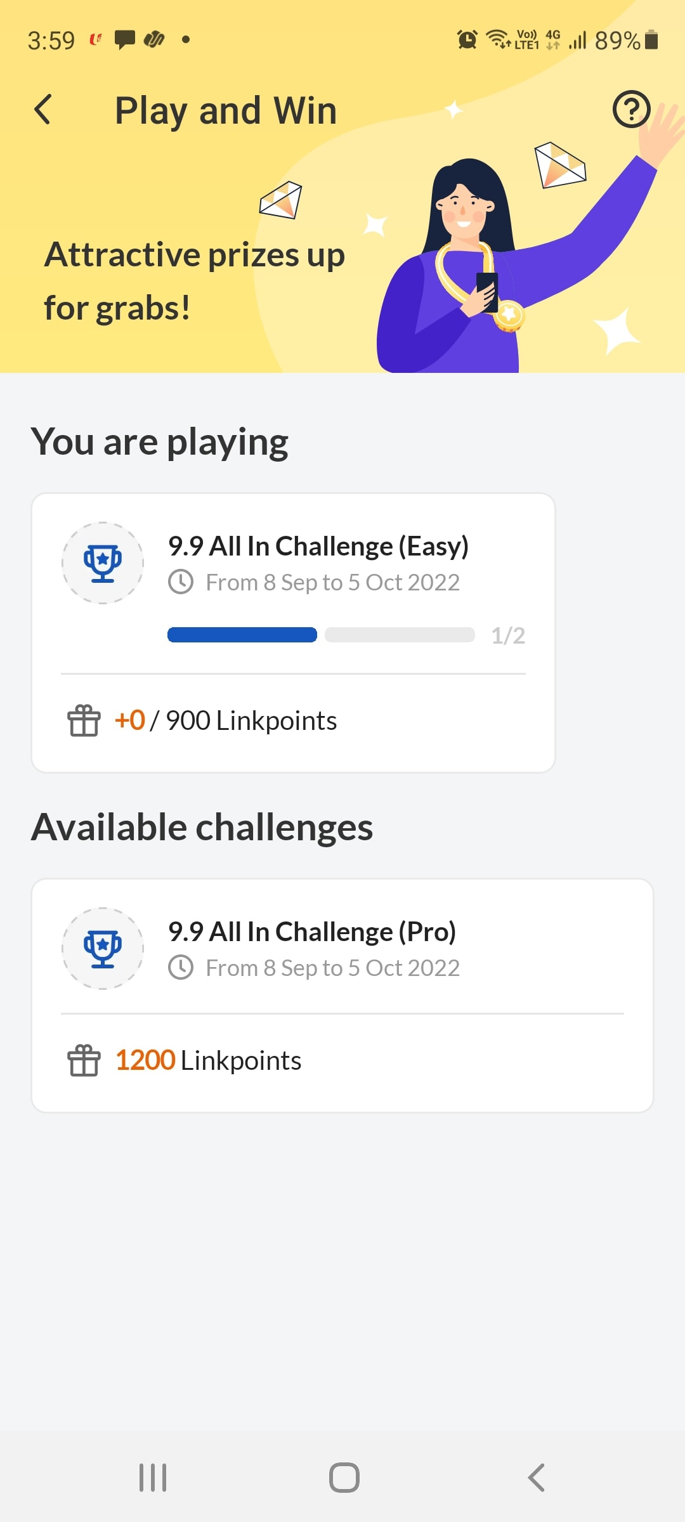
Task: Tap the back arrow beside Play and Win
Action: [x=43, y=110]
